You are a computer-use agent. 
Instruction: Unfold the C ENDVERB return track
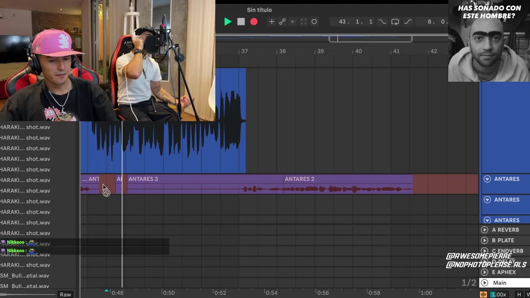pyautogui.click(x=484, y=251)
